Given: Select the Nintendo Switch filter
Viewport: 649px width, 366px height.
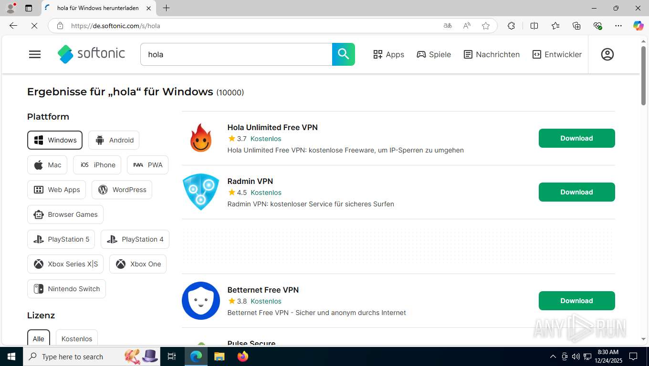Looking at the screenshot, I should click(66, 289).
